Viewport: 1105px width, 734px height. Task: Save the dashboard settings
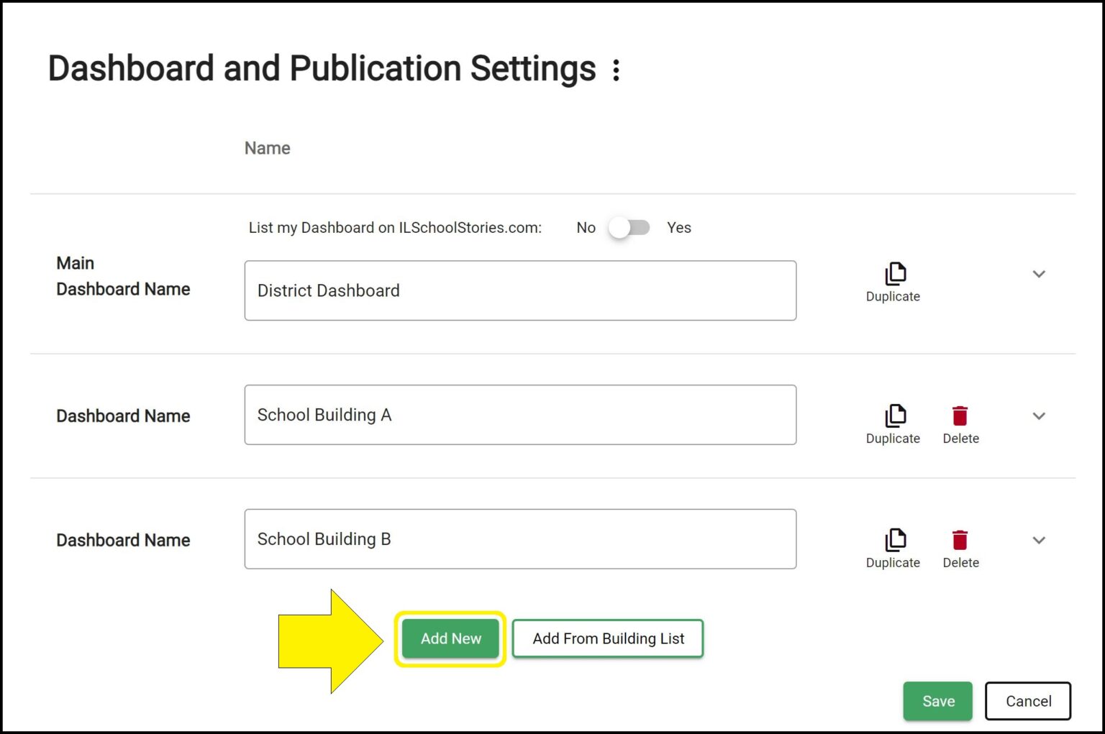[x=937, y=701]
